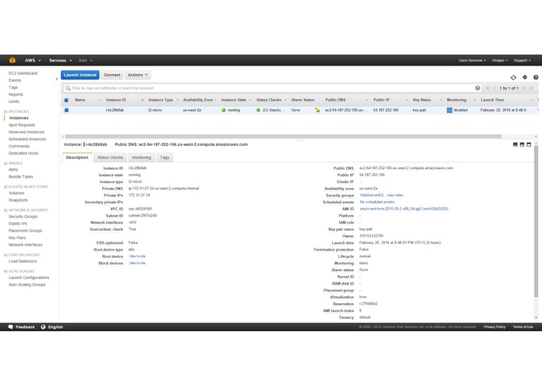This screenshot has height=385, width=542.
Task: Click the Connect button
Action: (112, 75)
